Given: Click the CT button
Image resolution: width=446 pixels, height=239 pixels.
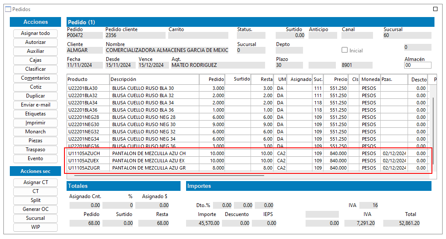Looking at the screenshot, I should [x=35, y=191].
